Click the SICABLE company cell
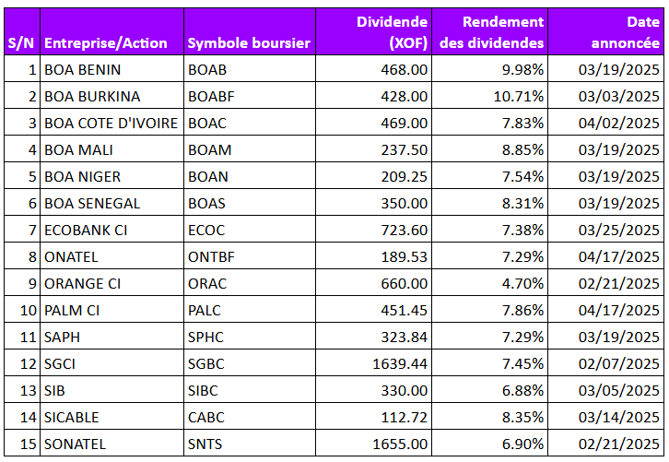Viewport: 669px width, 462px height. click(111, 417)
